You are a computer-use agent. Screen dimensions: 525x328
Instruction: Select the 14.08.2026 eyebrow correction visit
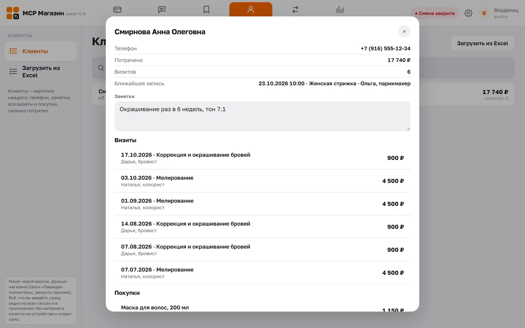(262, 227)
